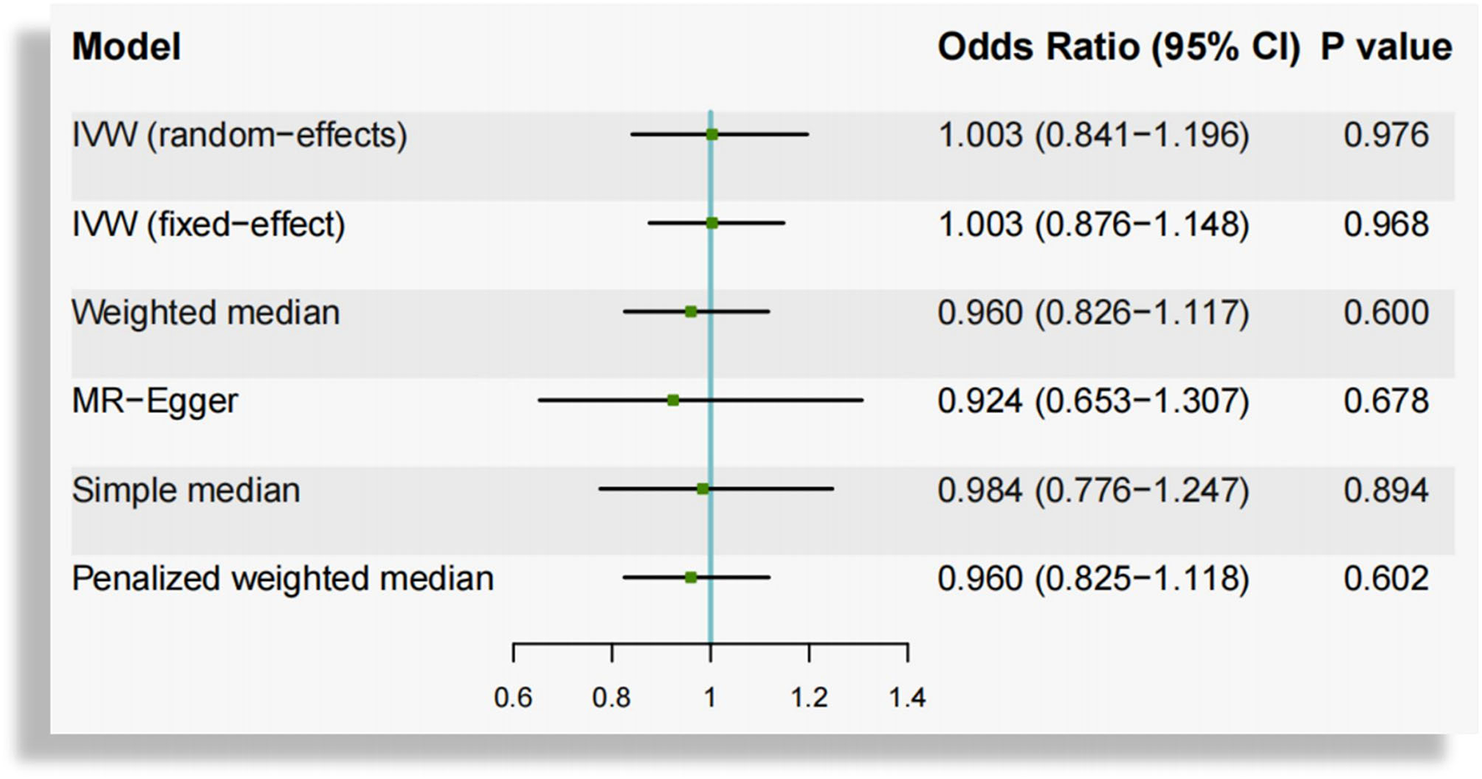Click the Model column header
This screenshot has width=1482, height=779.
[x=126, y=47]
